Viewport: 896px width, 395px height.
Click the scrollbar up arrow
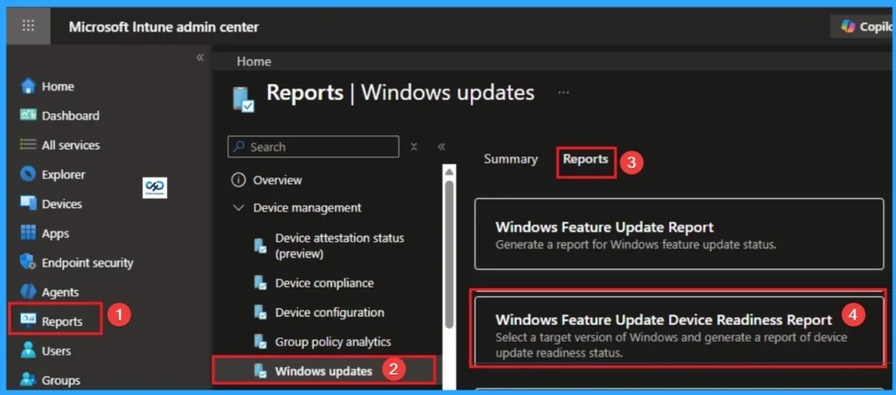pos(449,171)
